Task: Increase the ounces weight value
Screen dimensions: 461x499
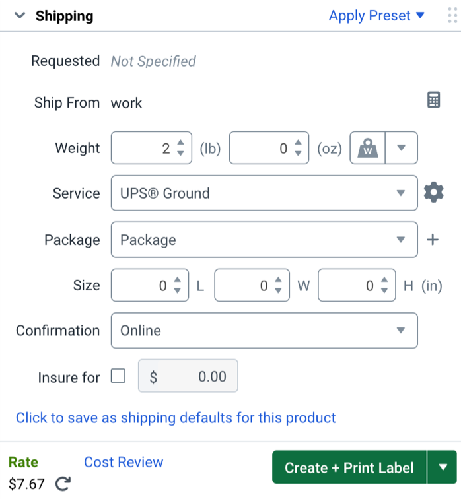Action: [x=298, y=143]
